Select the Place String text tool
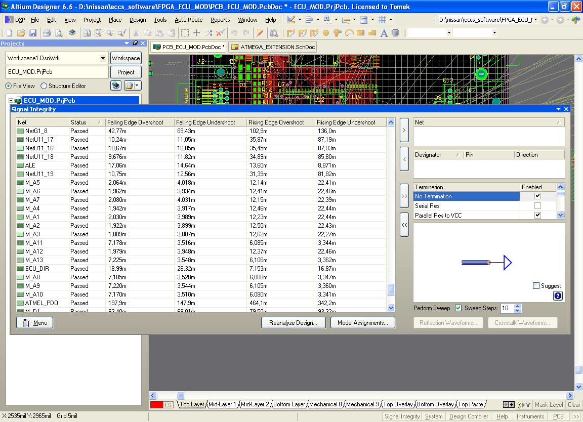The width and height of the screenshot is (583, 422). (384, 33)
